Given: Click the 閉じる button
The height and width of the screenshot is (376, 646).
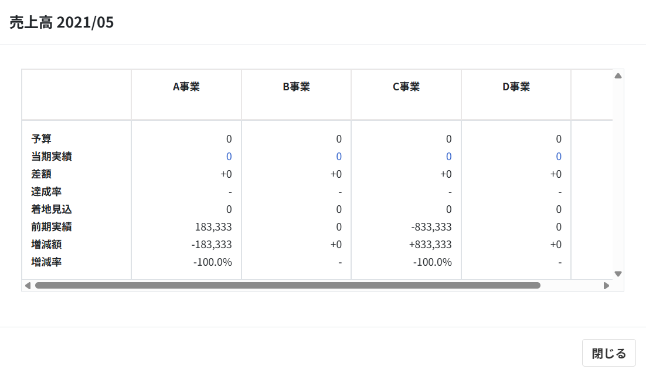Looking at the screenshot, I should click(609, 353).
